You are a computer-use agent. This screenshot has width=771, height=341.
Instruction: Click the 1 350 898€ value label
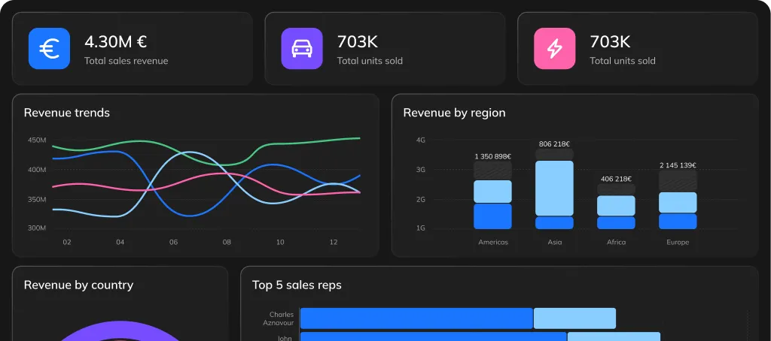click(492, 156)
